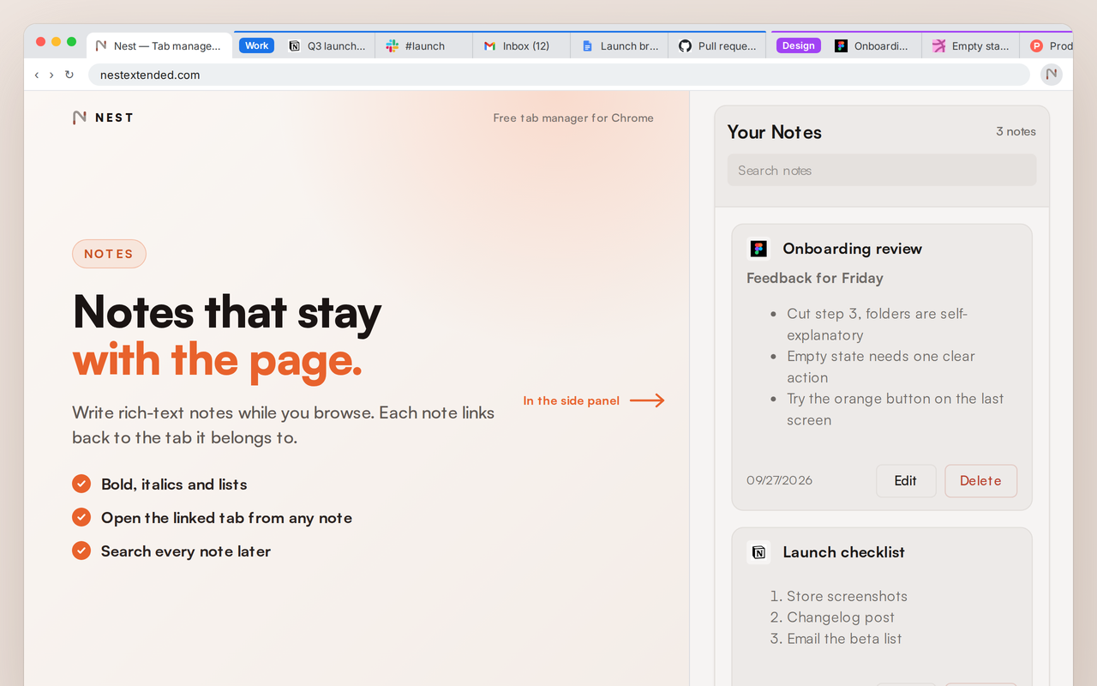Edit the Onboarding review note
The width and height of the screenshot is (1097, 686).
pos(906,481)
